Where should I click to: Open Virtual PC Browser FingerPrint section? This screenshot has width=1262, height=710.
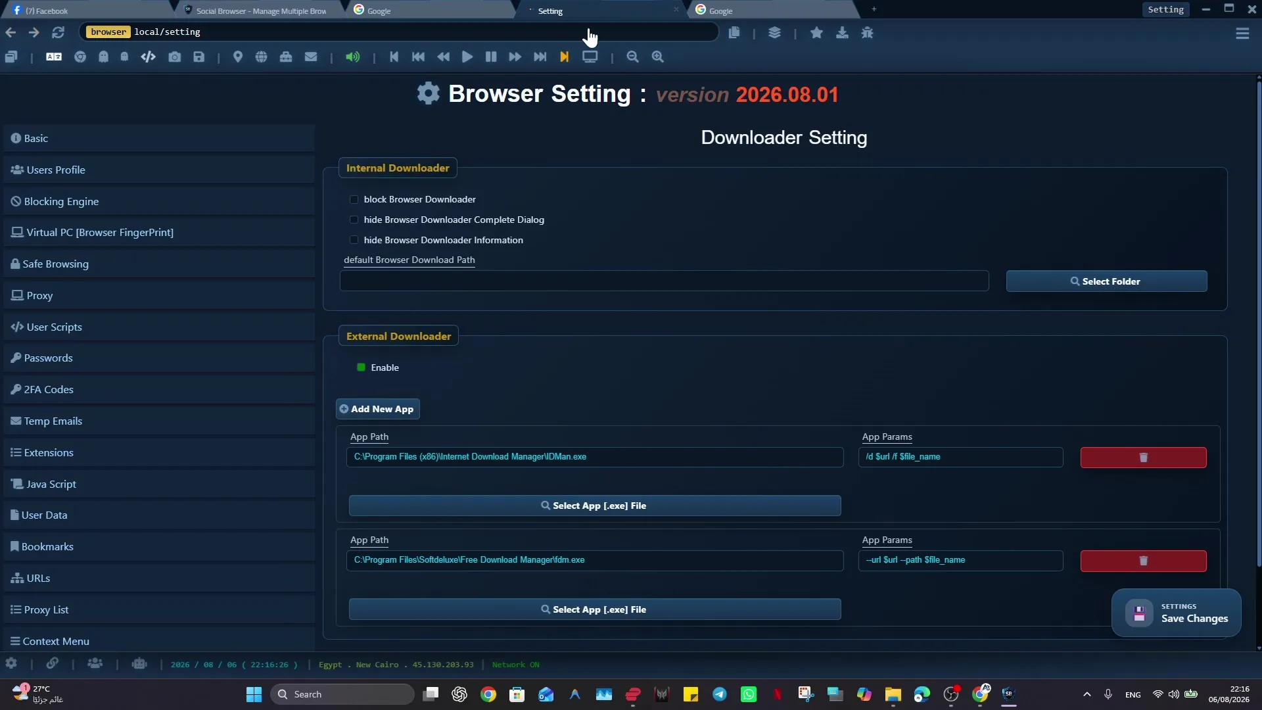(x=159, y=233)
